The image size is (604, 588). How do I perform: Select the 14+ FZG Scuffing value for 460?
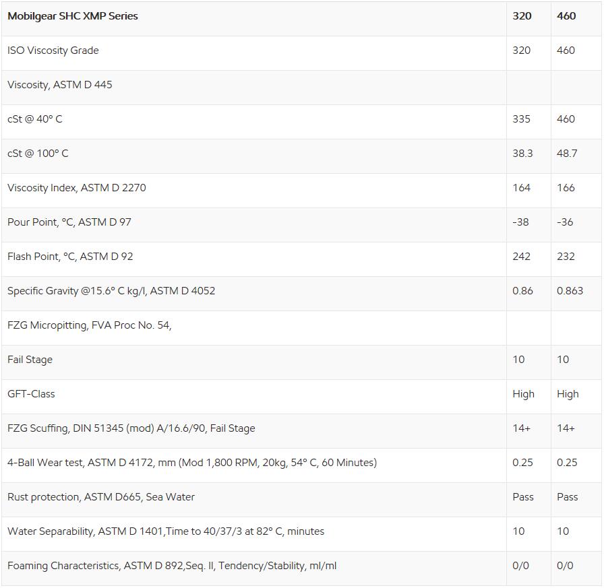[566, 428]
